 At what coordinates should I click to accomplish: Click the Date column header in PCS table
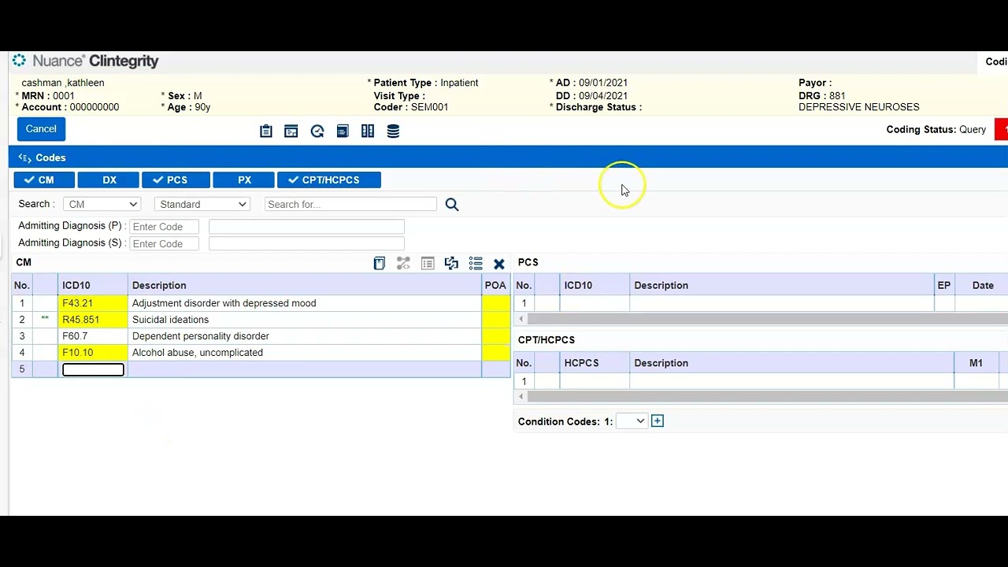click(x=982, y=285)
